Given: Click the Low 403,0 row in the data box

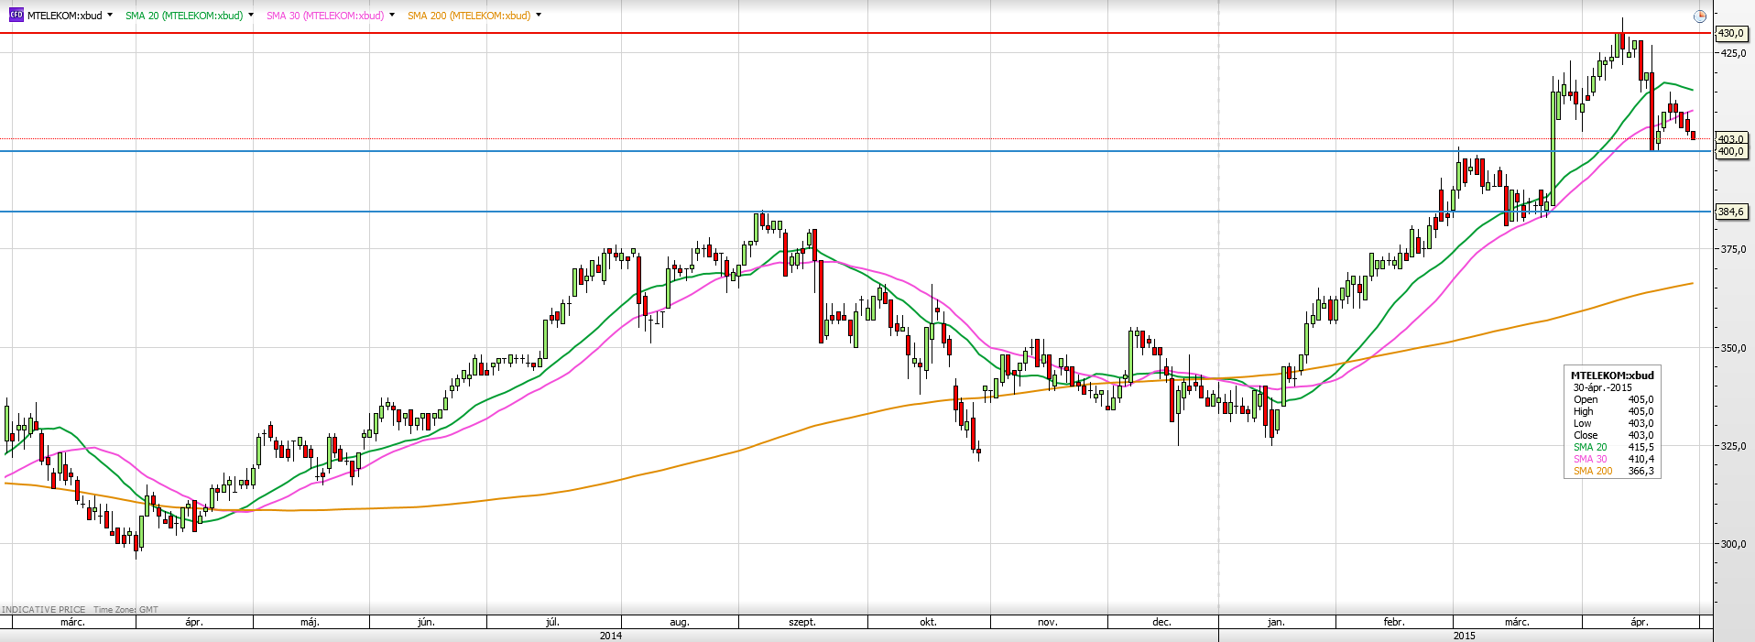Looking at the screenshot, I should point(1613,423).
